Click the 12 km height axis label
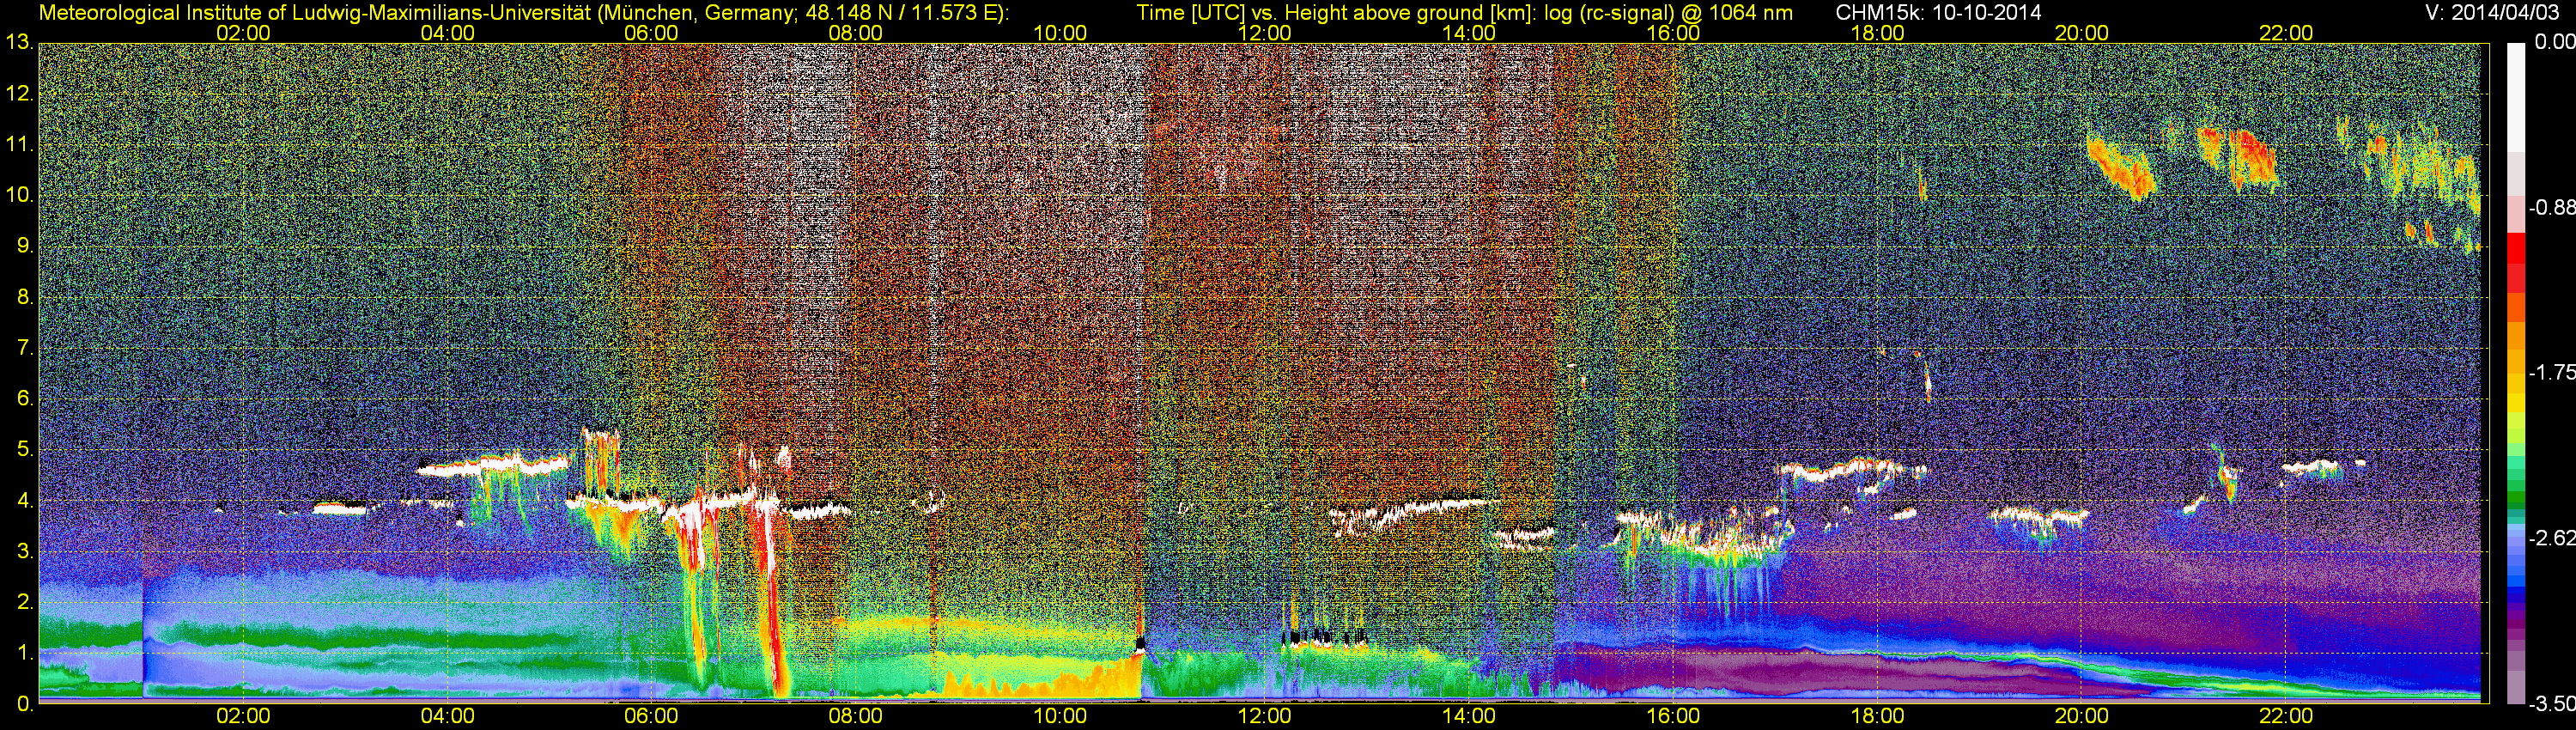Screen dimensions: 2576x730 tap(19, 93)
